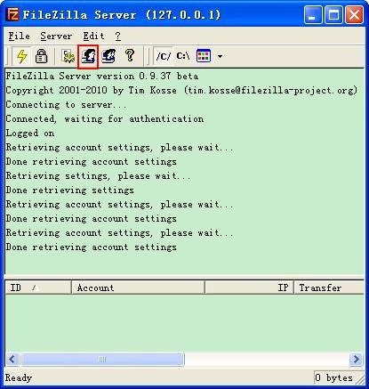Click the 'Done retrieving settings' log line
Image resolution: width=369 pixels, height=389 pixels.
coord(69,190)
